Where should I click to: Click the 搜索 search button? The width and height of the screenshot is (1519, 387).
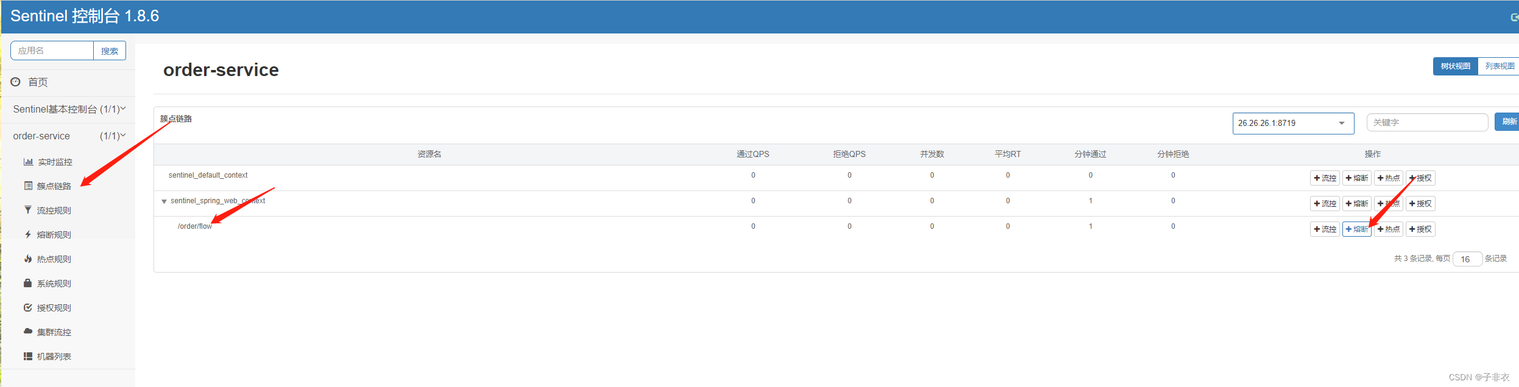click(110, 51)
